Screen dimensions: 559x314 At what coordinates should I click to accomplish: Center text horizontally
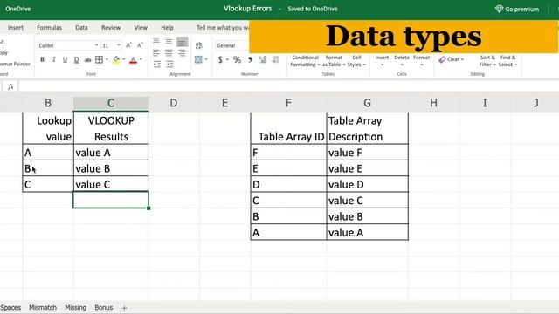click(169, 53)
